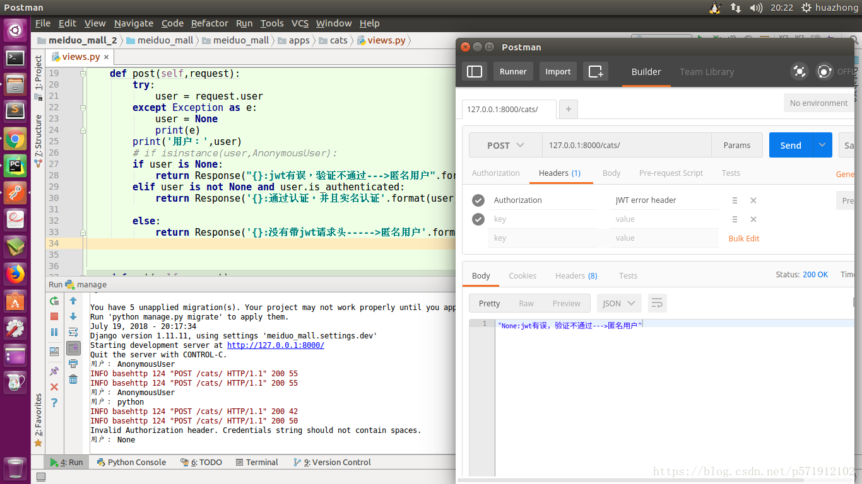The height and width of the screenshot is (484, 862).
Task: Click the Postman interceptor icon
Action: click(800, 72)
